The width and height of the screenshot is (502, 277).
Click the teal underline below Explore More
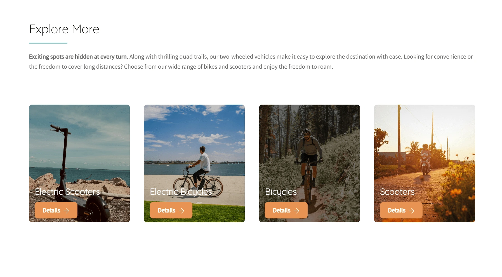click(48, 43)
